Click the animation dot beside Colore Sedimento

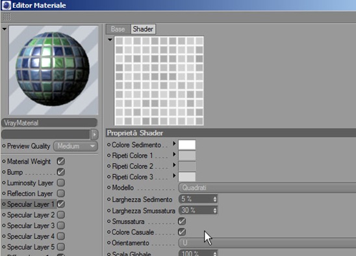click(108, 145)
